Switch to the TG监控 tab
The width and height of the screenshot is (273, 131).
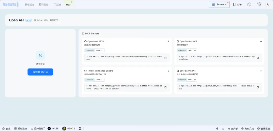tap(57, 5)
